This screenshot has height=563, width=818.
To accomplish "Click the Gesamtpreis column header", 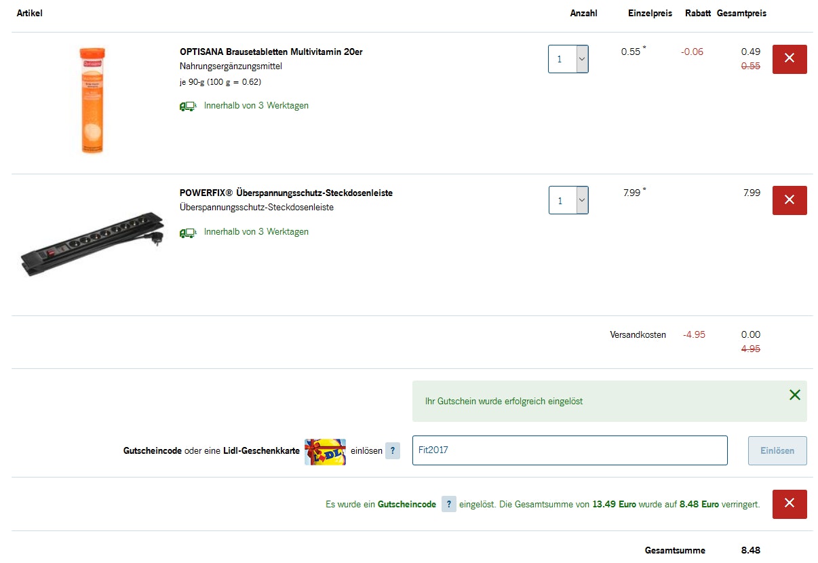I will (741, 14).
